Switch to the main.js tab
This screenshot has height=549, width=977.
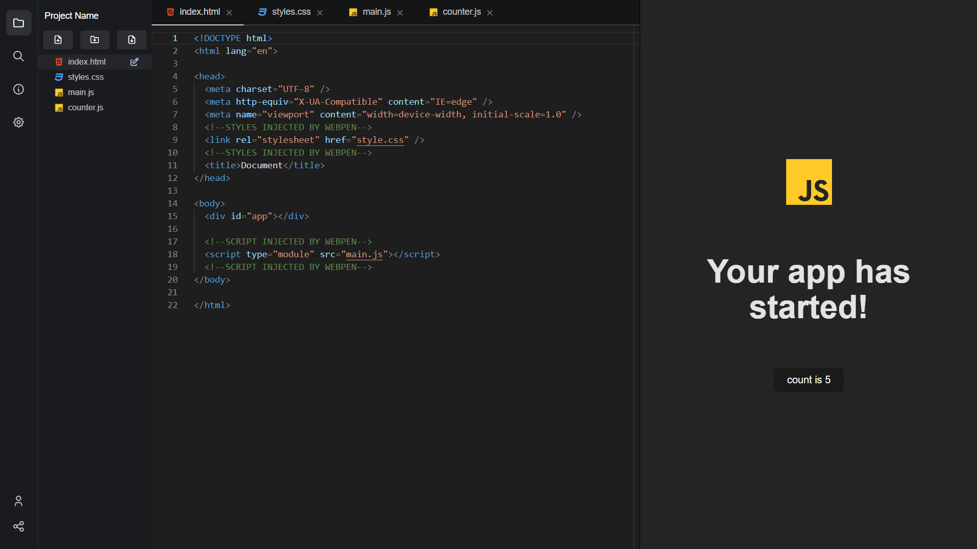pyautogui.click(x=377, y=12)
